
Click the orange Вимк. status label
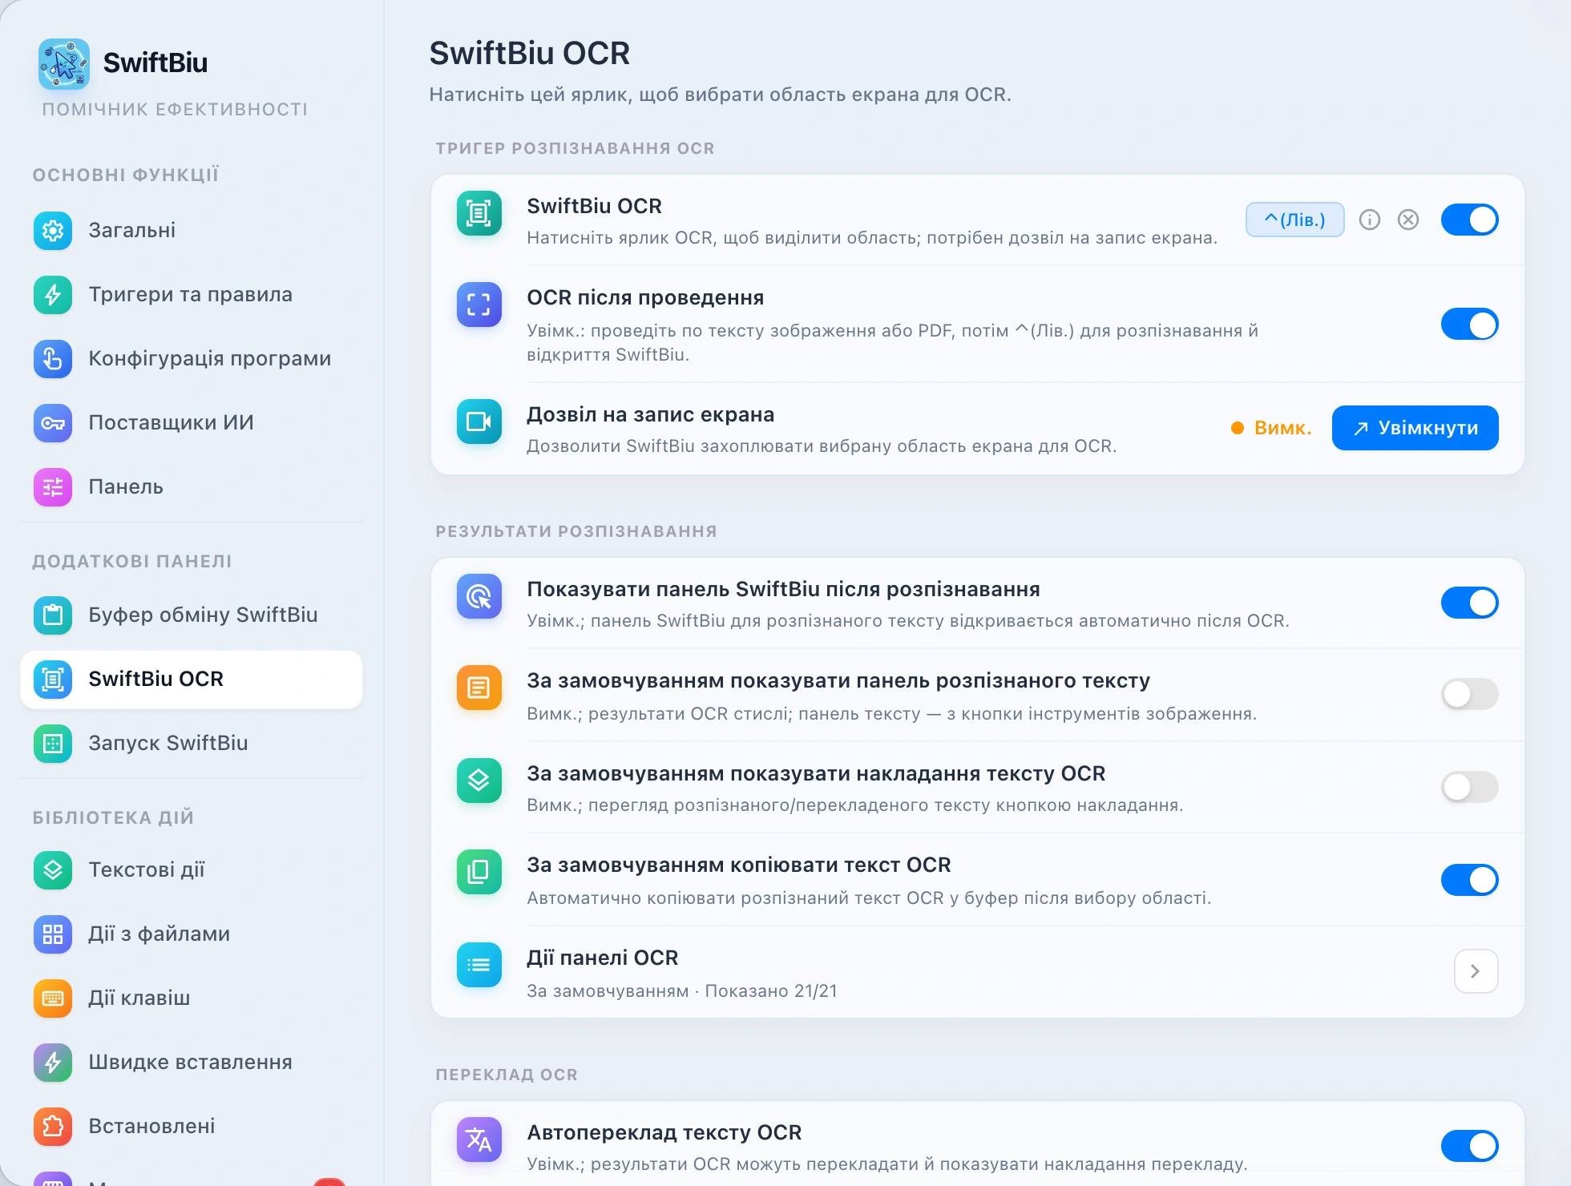coord(1282,428)
